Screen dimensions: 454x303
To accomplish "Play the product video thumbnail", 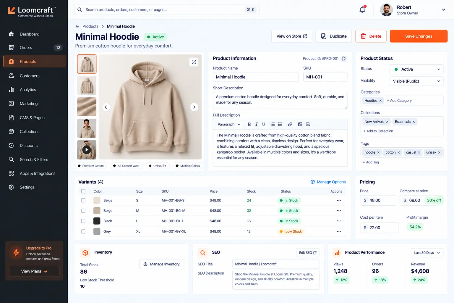I will (87, 150).
